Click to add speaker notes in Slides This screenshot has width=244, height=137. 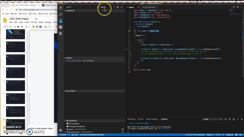coord(42,129)
